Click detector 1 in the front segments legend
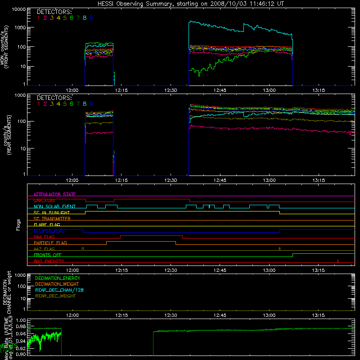The height and width of the screenshot is (360, 360). (x=39, y=18)
